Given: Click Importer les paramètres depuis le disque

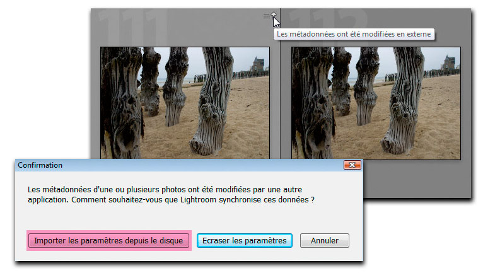Looking at the screenshot, I should (x=108, y=241).
